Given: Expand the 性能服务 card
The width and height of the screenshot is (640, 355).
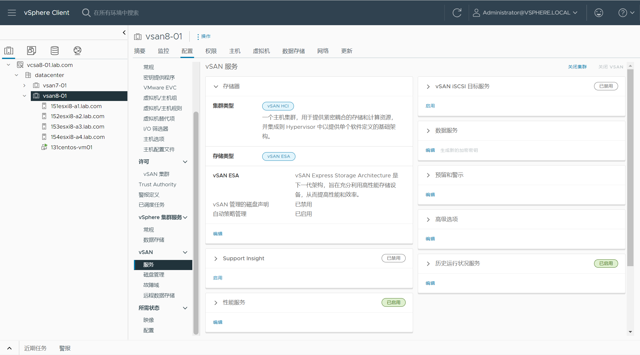Looking at the screenshot, I should [x=216, y=303].
